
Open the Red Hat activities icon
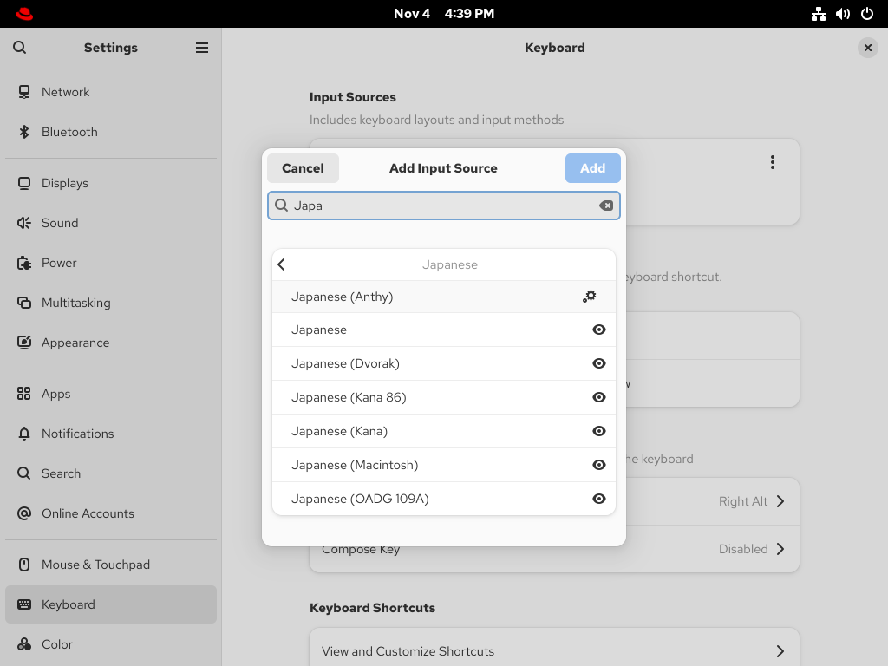[x=23, y=14]
